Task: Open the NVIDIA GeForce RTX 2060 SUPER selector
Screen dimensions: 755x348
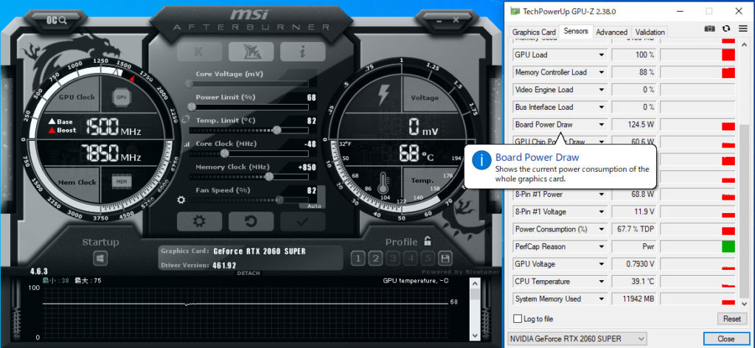Action: coord(577,338)
